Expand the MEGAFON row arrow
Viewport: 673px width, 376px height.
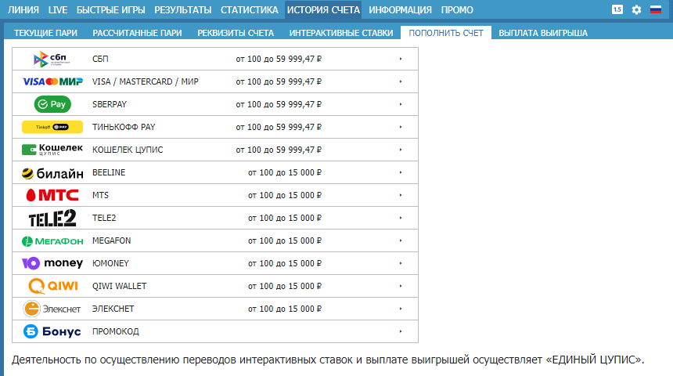click(401, 241)
